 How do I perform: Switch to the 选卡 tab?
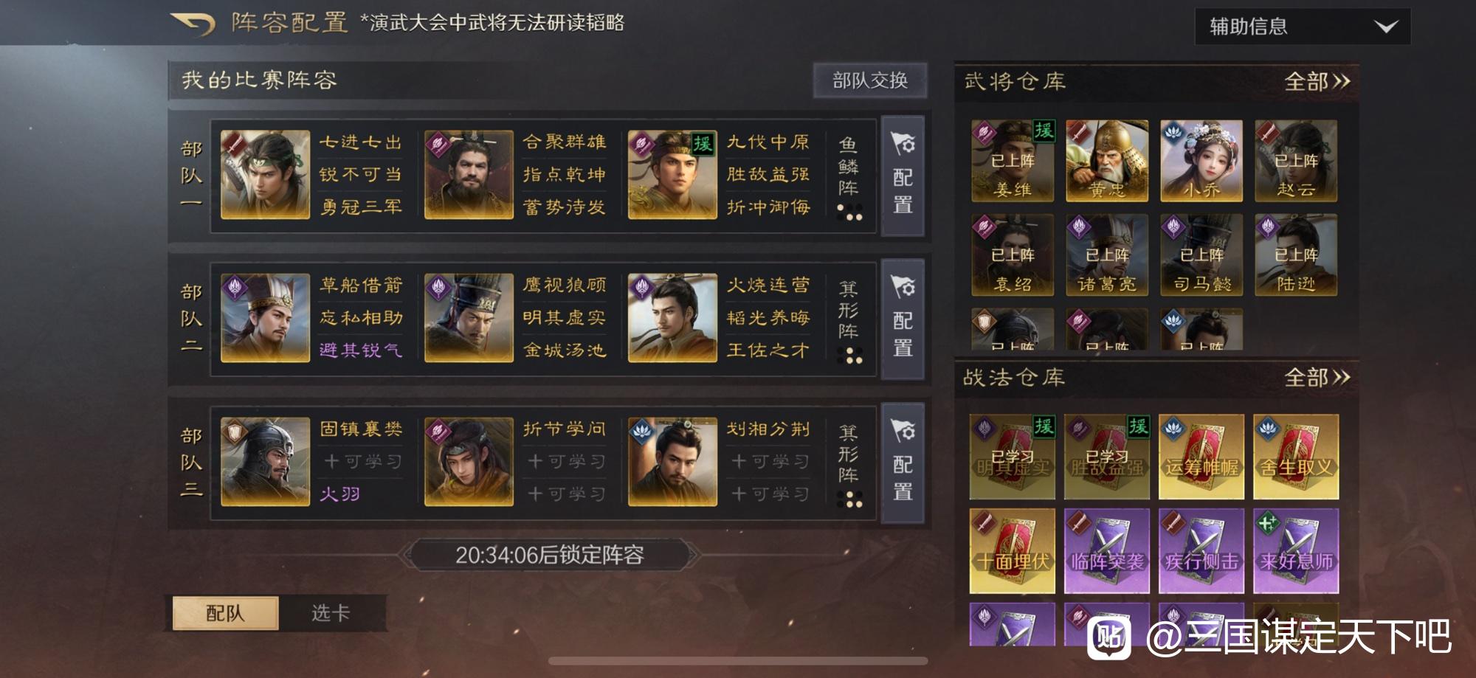[x=331, y=613]
